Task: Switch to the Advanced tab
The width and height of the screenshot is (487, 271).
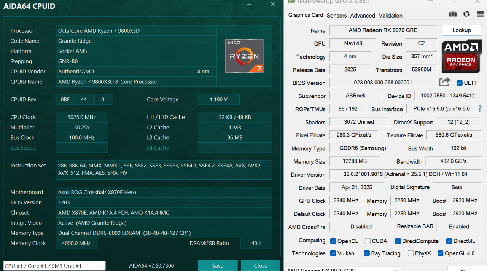Action: pos(363,15)
